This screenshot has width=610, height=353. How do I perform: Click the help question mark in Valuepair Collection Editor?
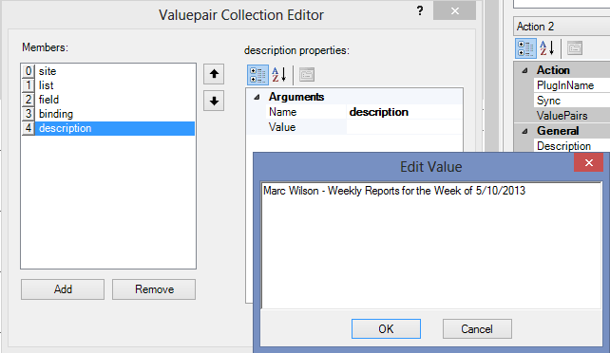click(420, 10)
